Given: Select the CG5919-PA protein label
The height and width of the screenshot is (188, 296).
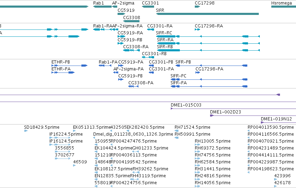Looking at the screenshot, I should [x=131, y=62].
